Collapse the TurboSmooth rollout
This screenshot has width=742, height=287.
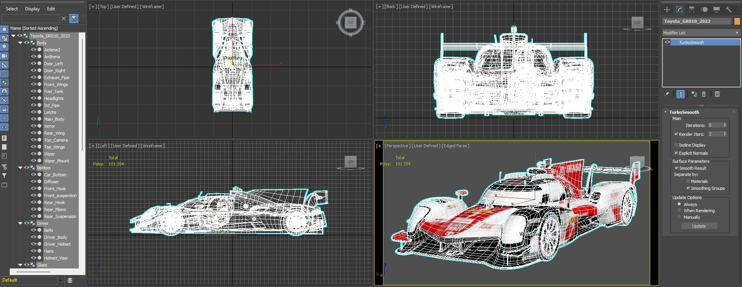coord(665,112)
